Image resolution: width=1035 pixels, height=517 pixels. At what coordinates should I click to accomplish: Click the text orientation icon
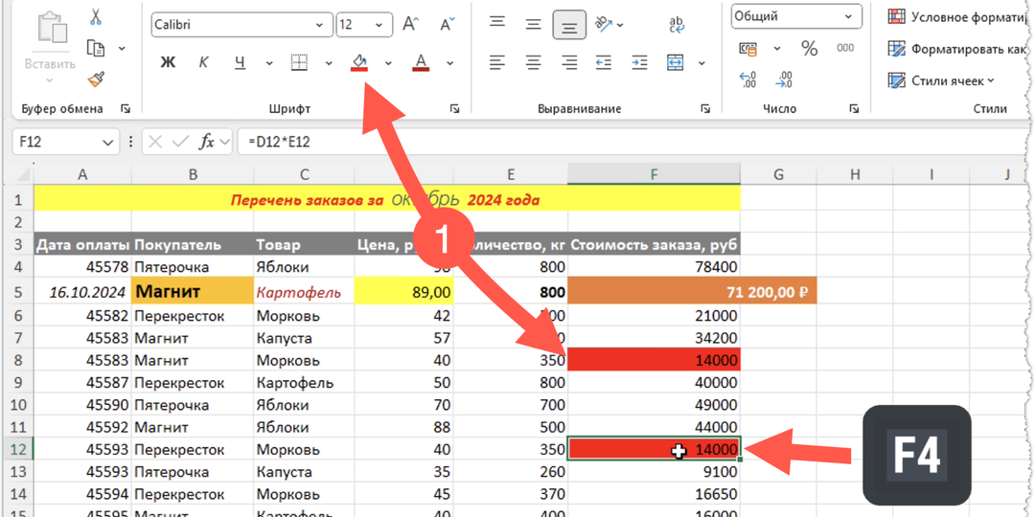point(604,24)
